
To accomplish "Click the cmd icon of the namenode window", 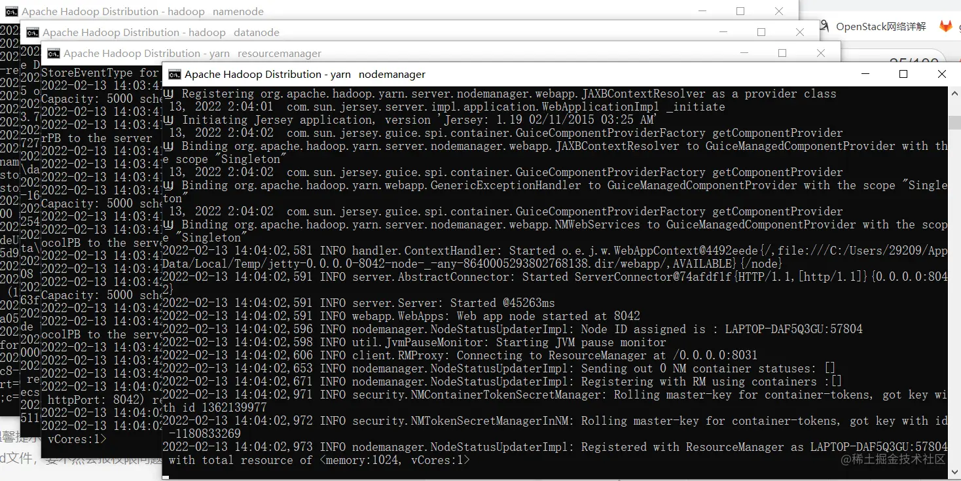I will pyautogui.click(x=12, y=11).
